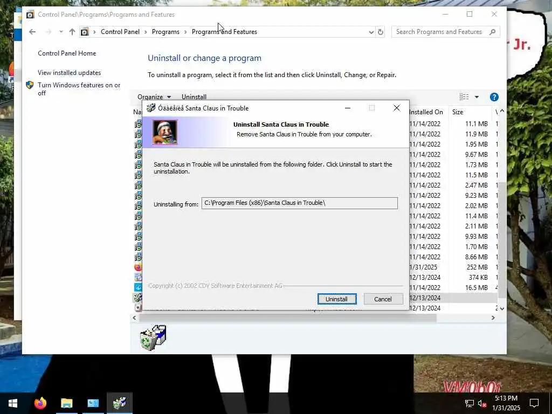This screenshot has height=414, width=552.
Task: Open File Explorer from the taskbar
Action: tap(66, 403)
